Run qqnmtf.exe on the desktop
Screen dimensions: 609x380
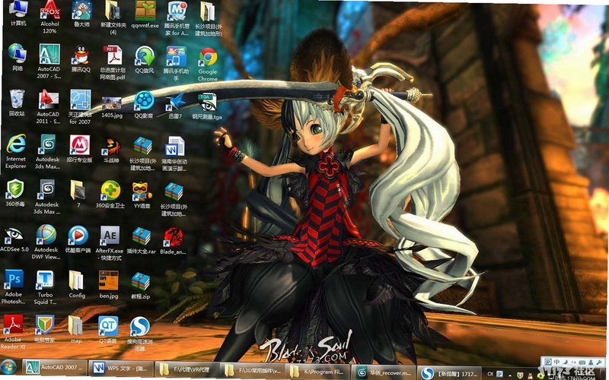[145, 14]
